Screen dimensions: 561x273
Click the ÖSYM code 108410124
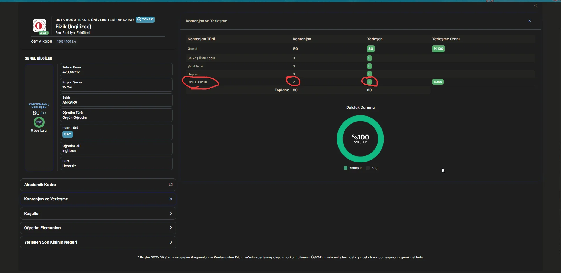(x=67, y=41)
